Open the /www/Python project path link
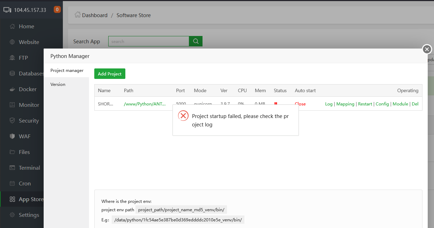Image resolution: width=434 pixels, height=228 pixels. coord(145,104)
